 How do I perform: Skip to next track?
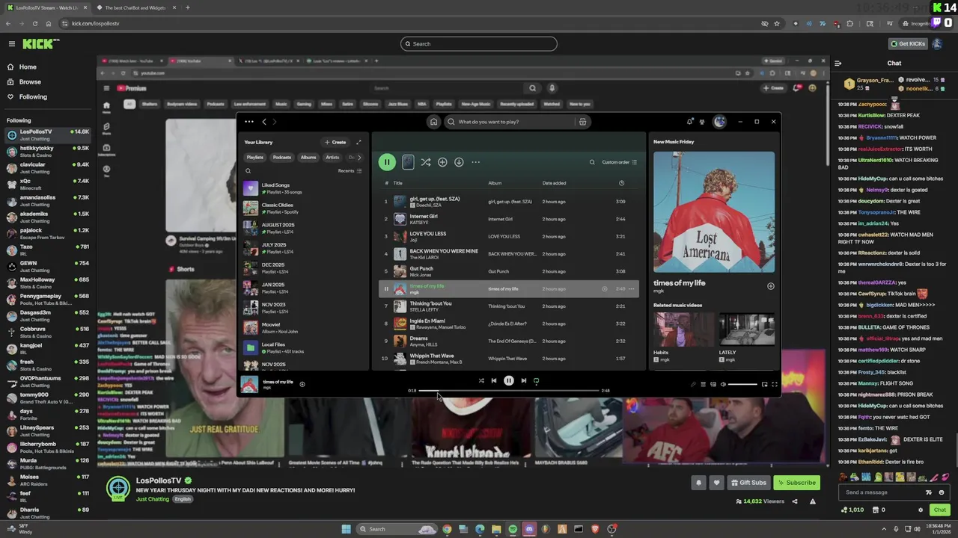523,381
